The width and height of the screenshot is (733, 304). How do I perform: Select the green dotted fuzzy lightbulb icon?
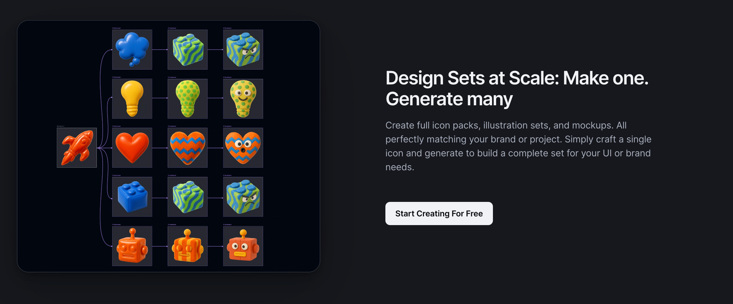coord(187,99)
